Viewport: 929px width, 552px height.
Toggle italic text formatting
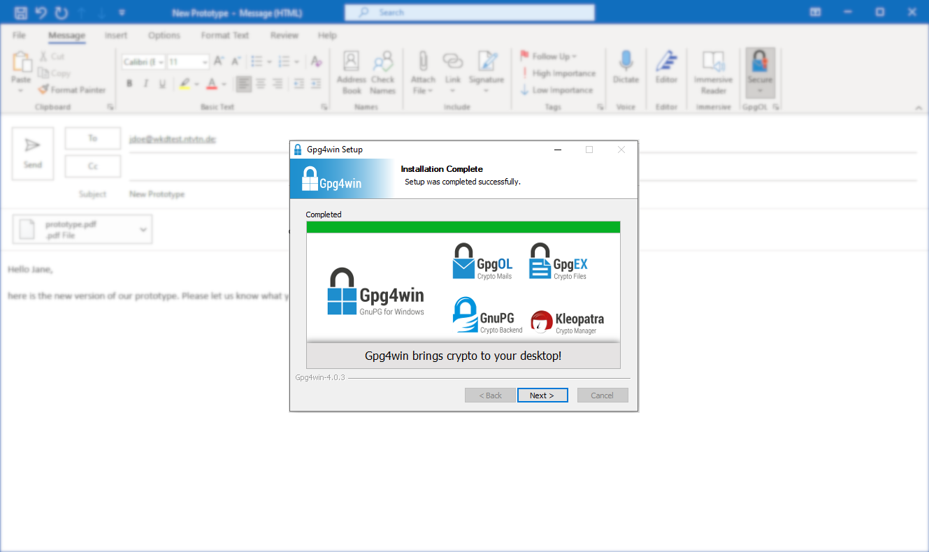click(x=145, y=84)
